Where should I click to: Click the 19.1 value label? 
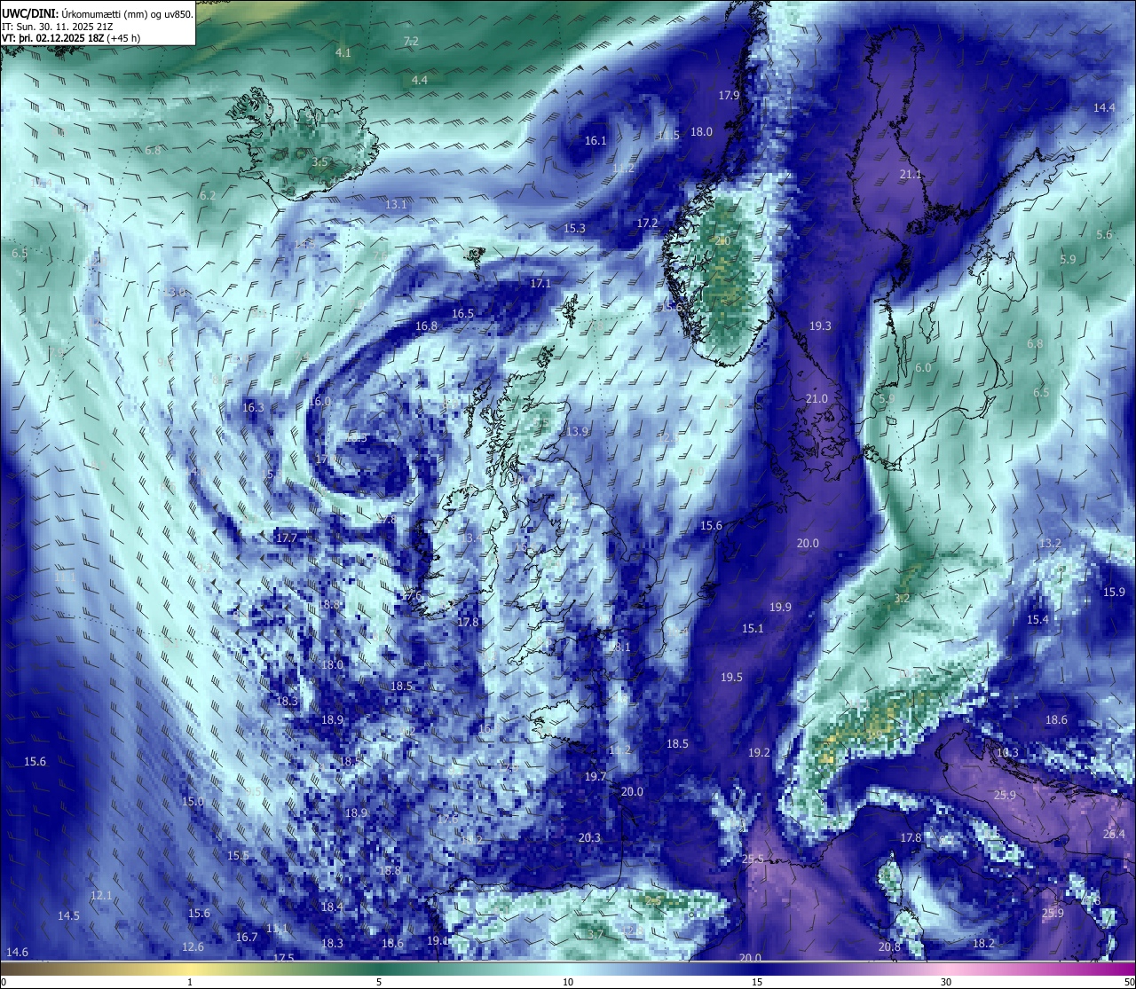pyautogui.click(x=438, y=940)
